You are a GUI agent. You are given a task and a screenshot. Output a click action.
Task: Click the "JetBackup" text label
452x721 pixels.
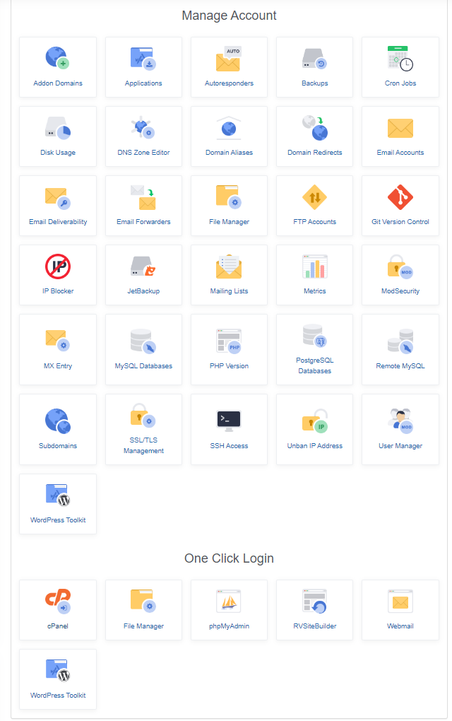pos(143,291)
